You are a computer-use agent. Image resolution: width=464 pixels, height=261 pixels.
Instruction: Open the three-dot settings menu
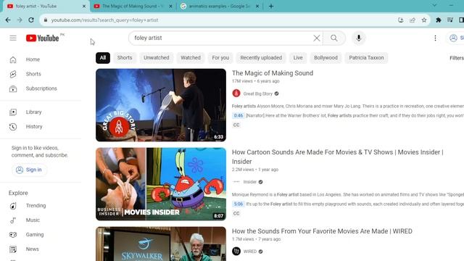coord(435,38)
